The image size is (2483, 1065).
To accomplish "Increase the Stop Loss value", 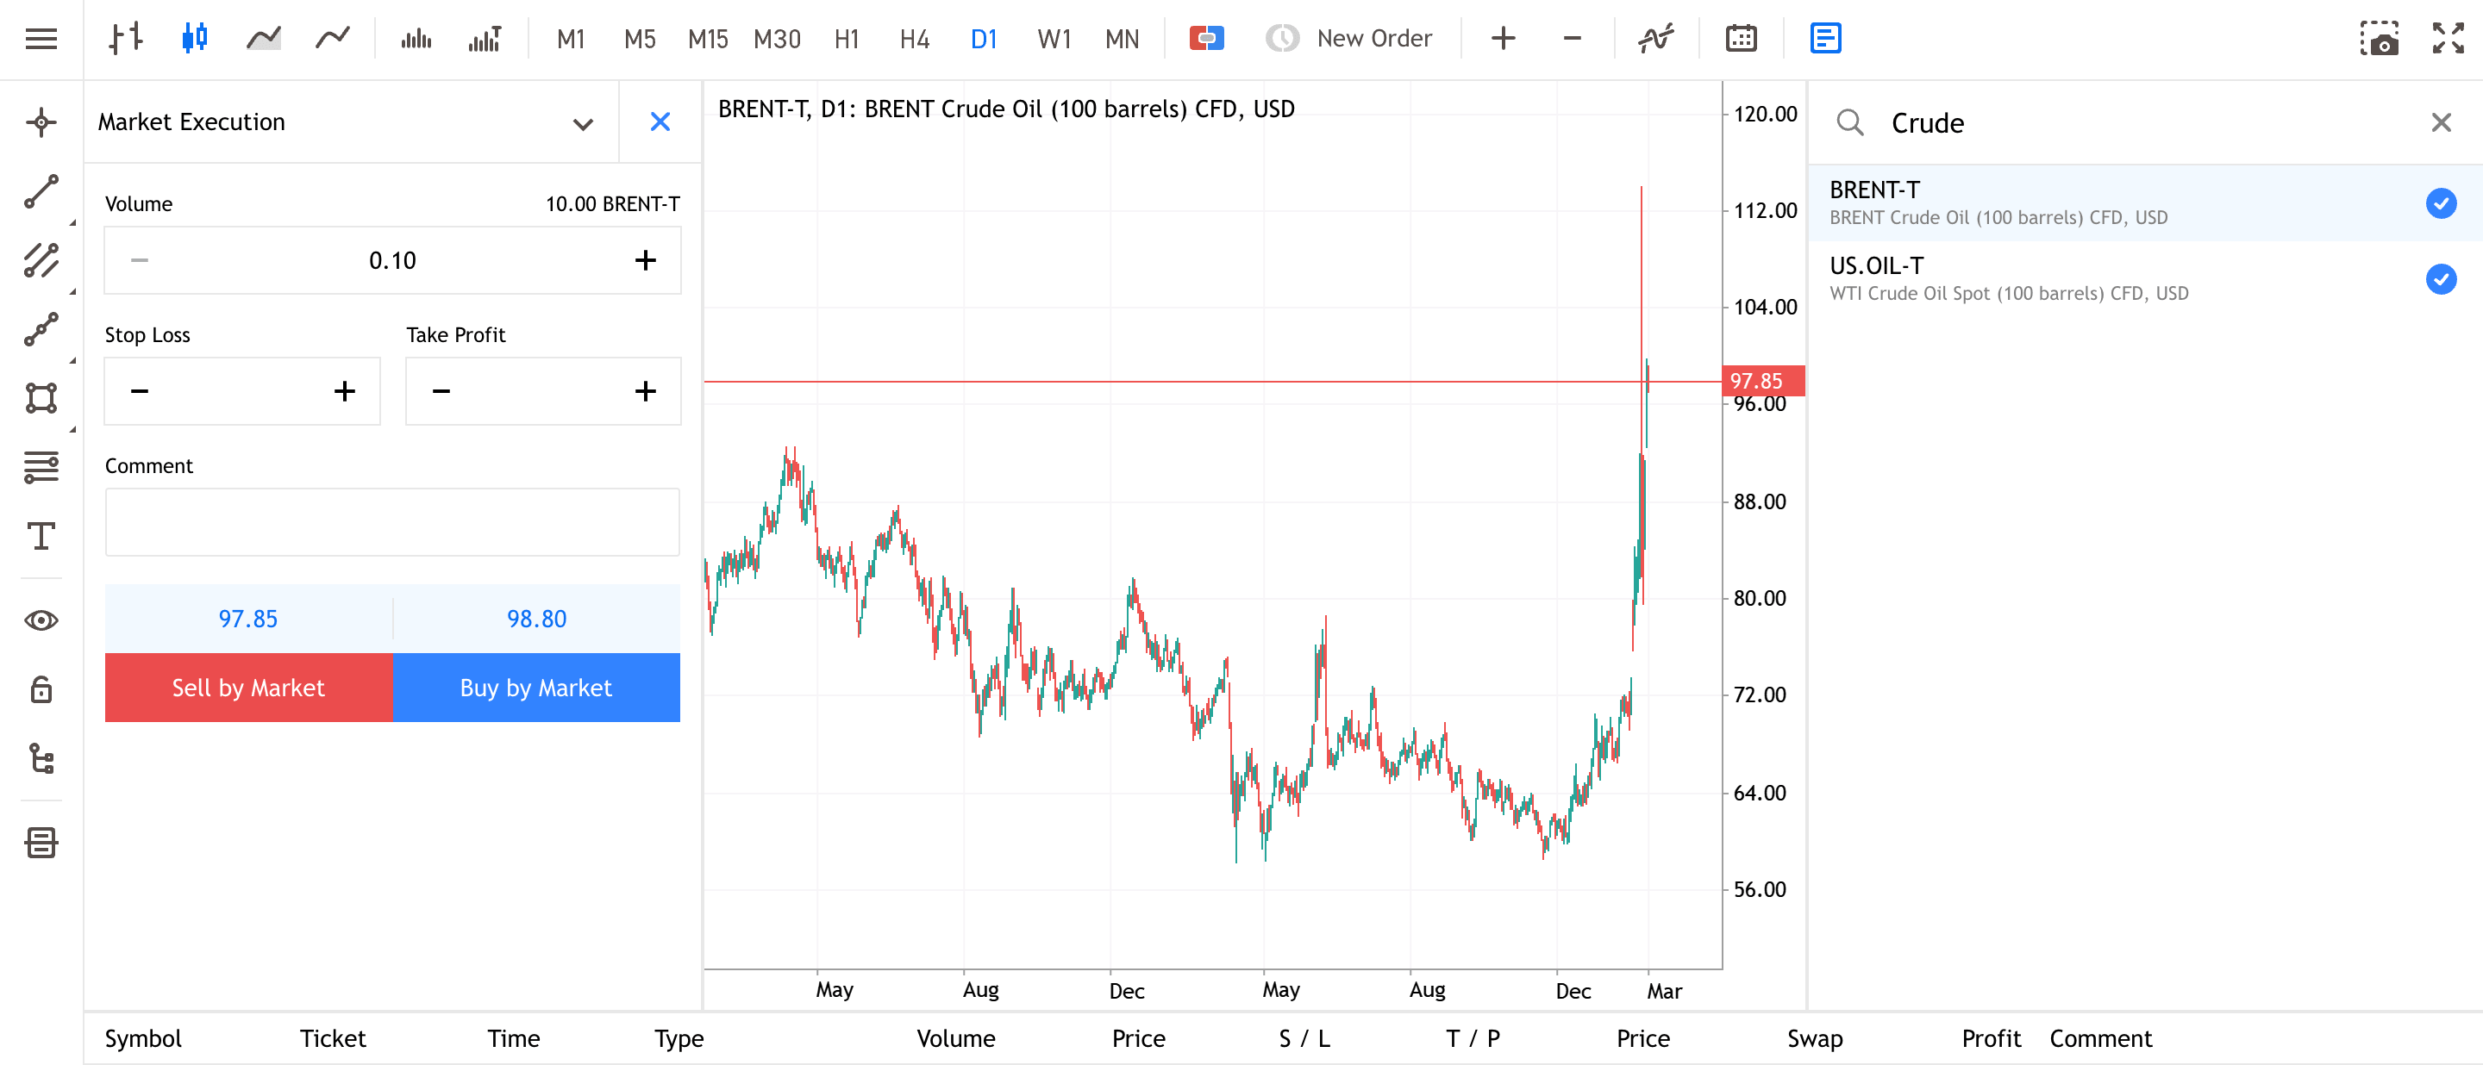I will pyautogui.click(x=344, y=391).
